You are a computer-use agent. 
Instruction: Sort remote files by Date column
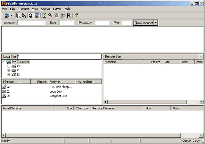pyautogui.click(x=171, y=62)
